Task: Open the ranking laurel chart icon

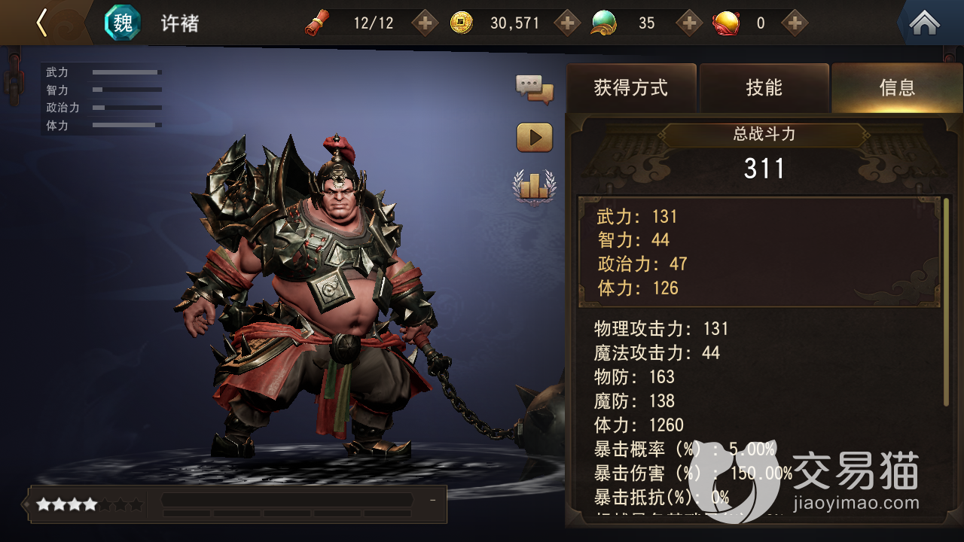Action: [x=534, y=186]
